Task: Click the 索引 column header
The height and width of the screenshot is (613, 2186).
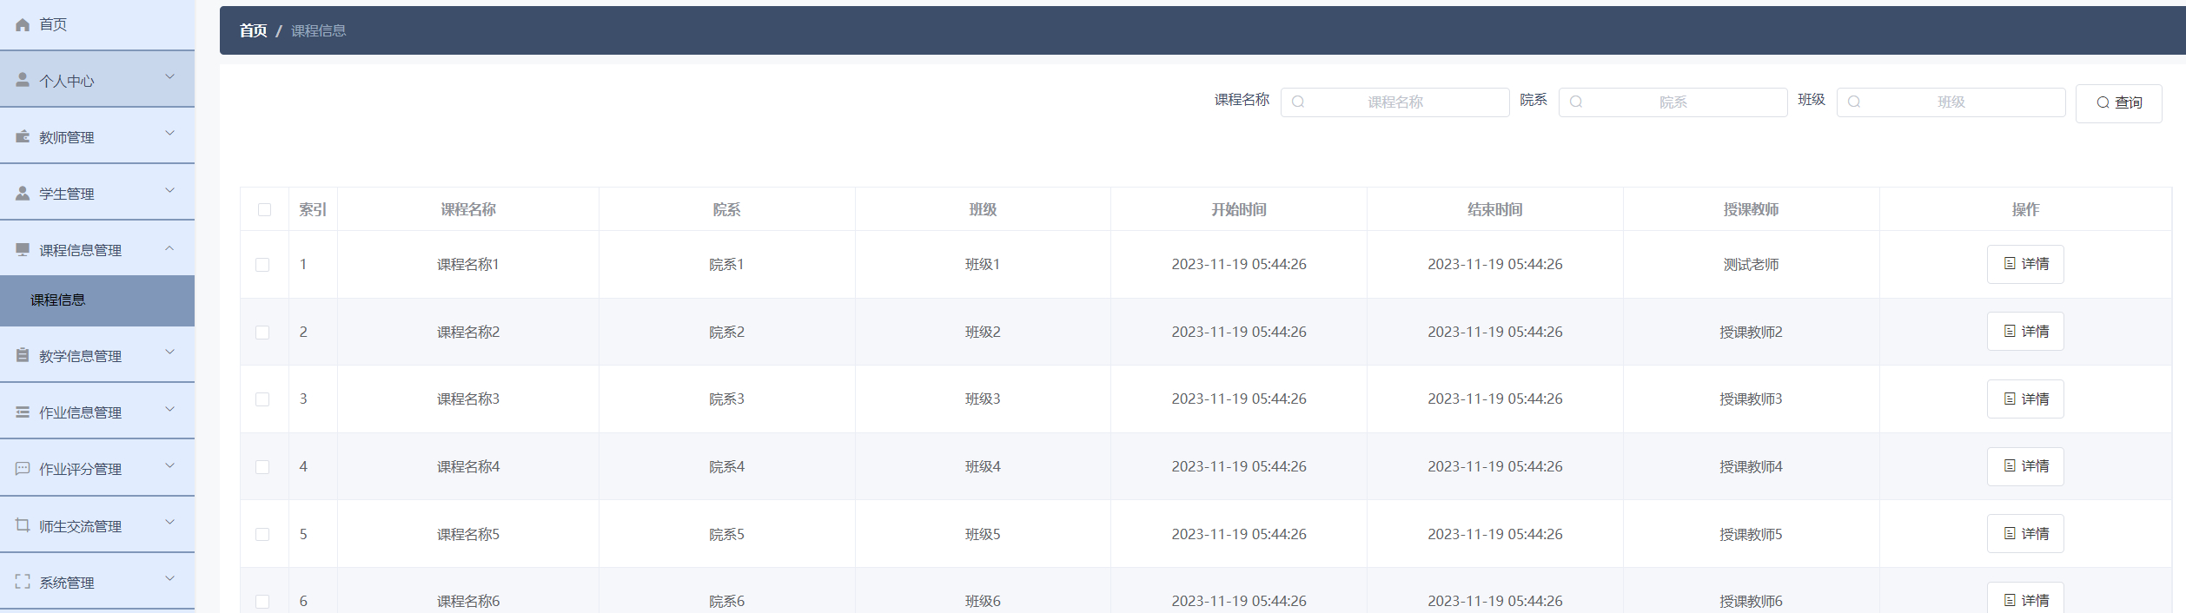Action: (x=313, y=209)
